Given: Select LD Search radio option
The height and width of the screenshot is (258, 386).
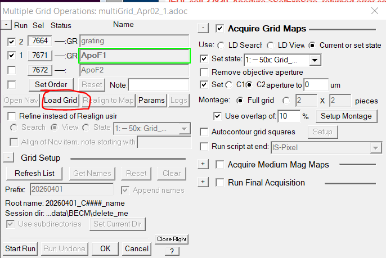Looking at the screenshot, I should coord(221,46).
